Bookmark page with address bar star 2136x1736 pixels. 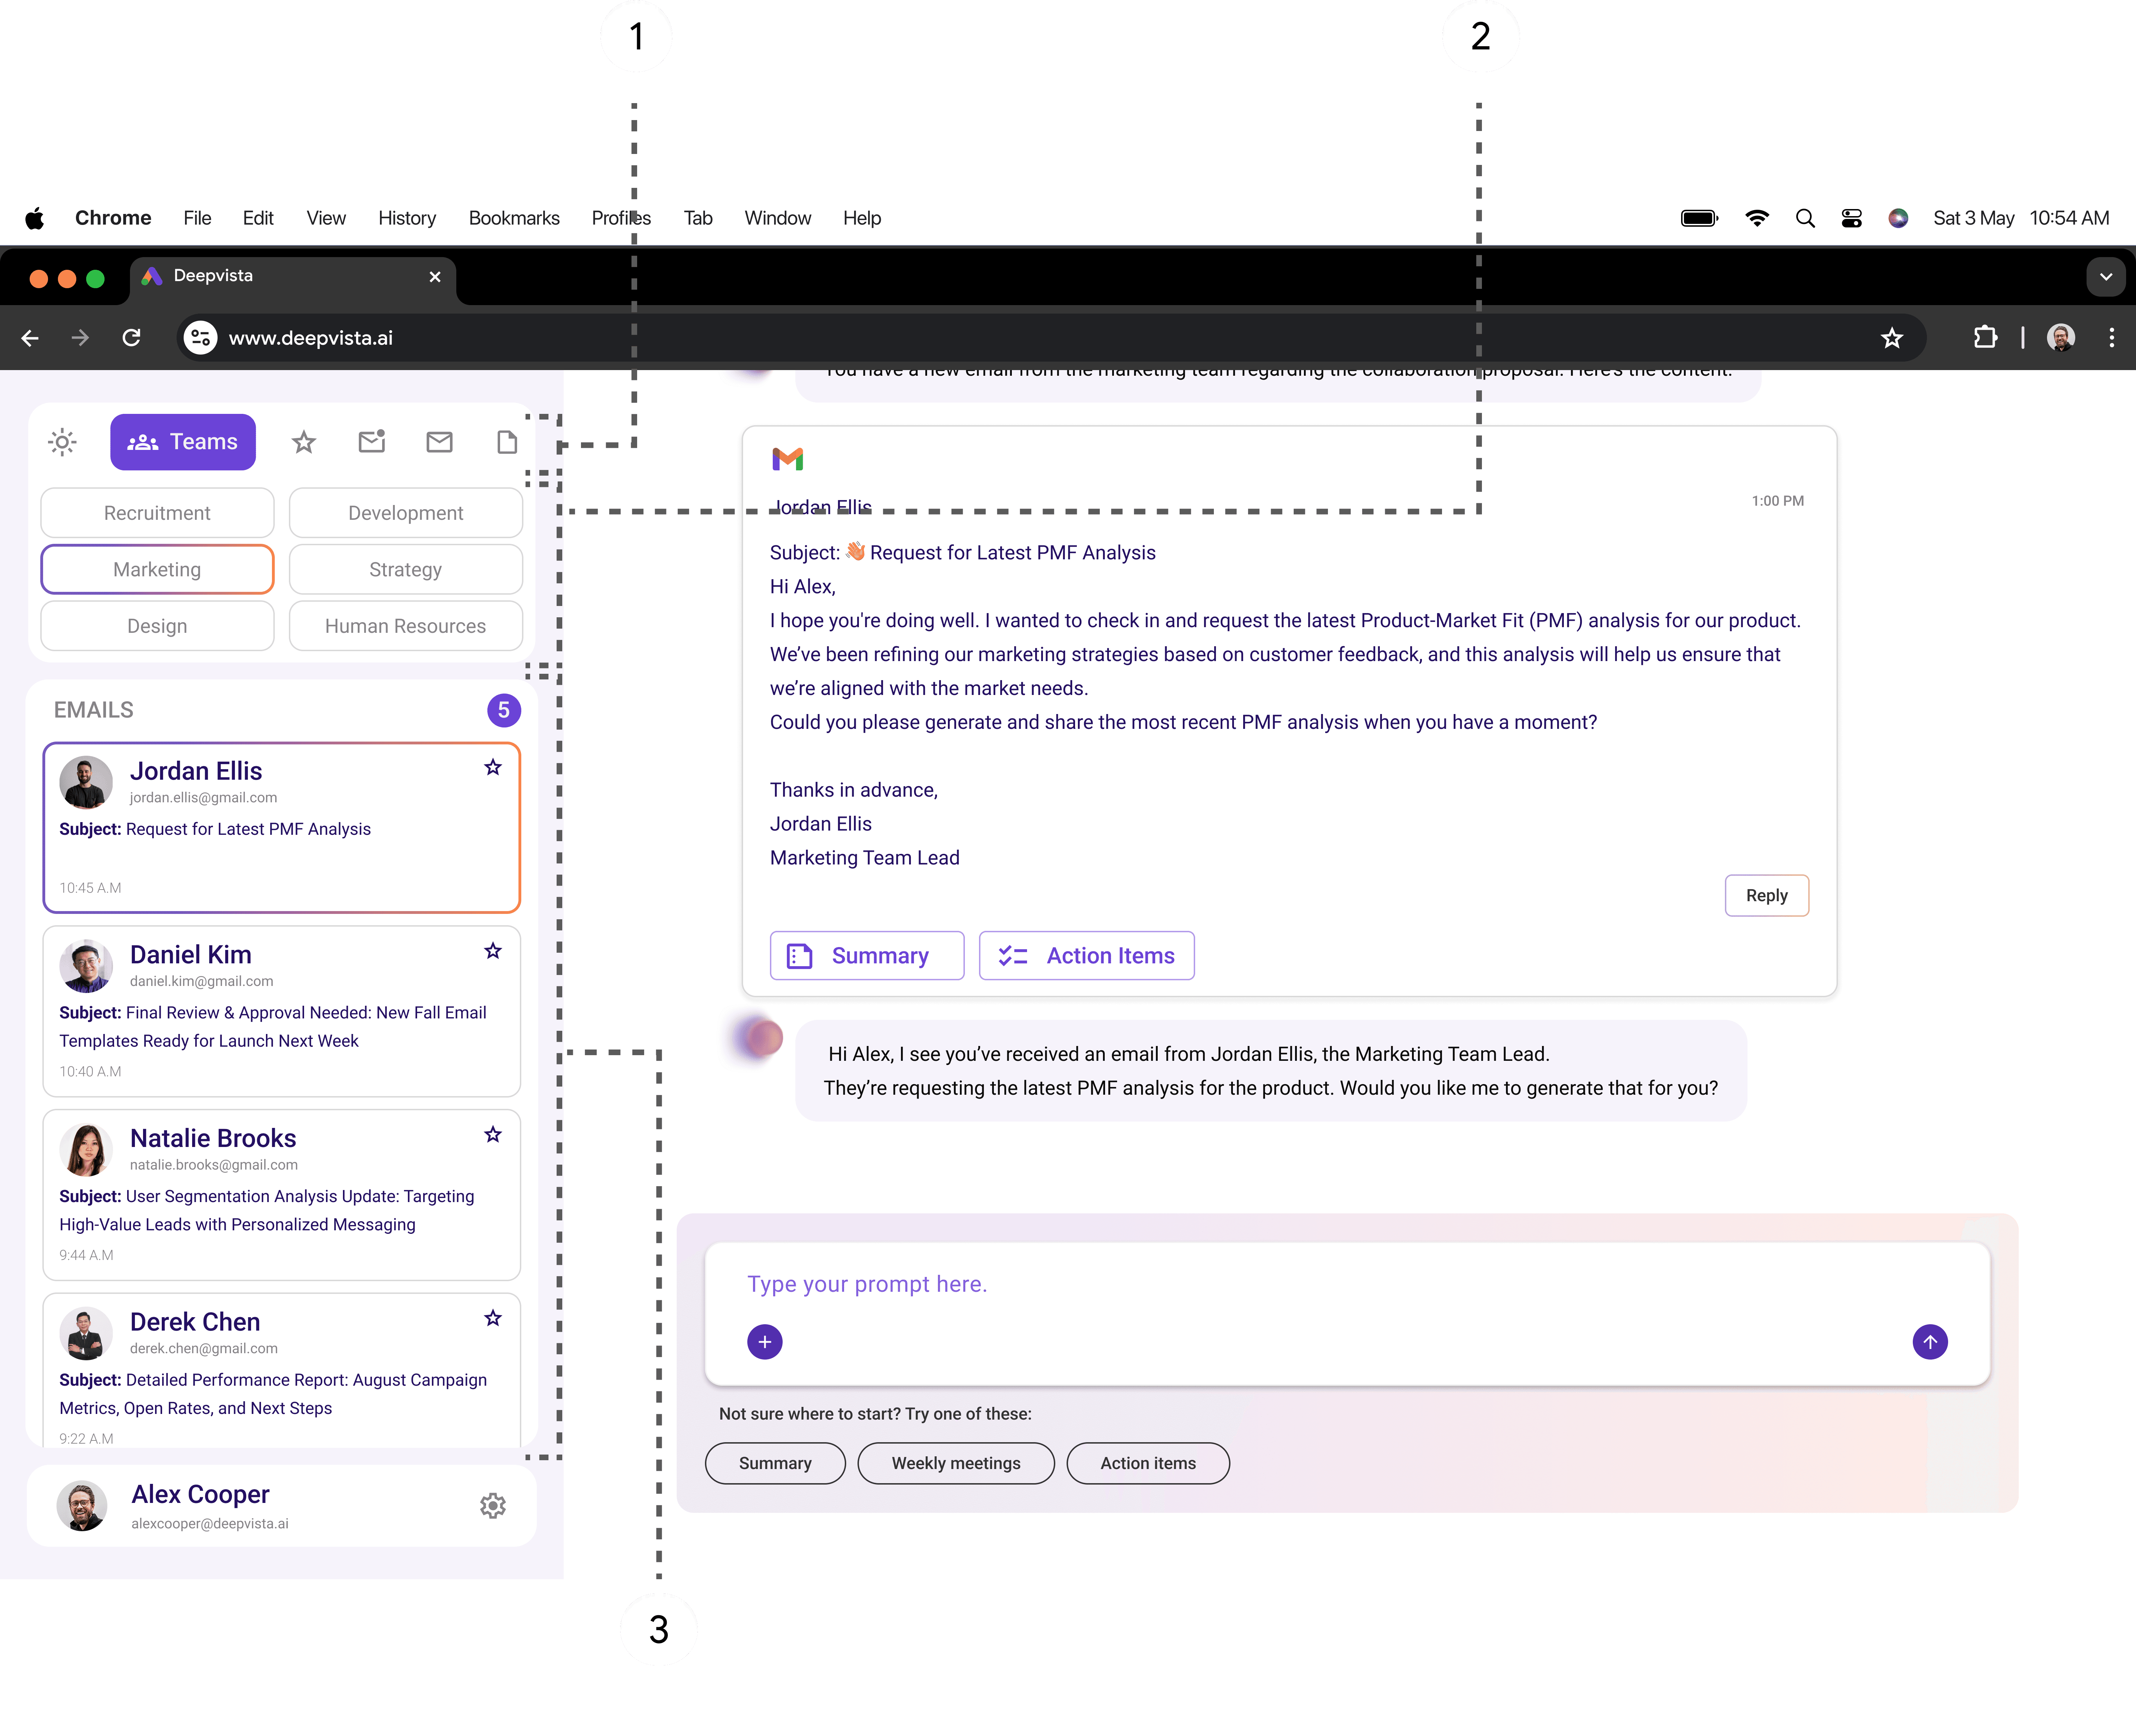pos(1891,338)
